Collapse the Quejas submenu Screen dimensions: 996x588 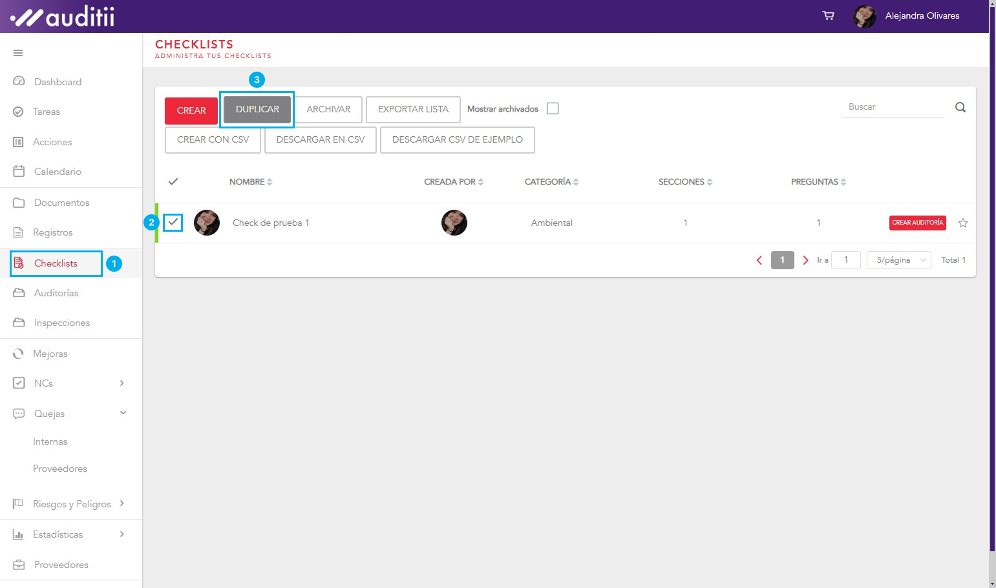(123, 413)
